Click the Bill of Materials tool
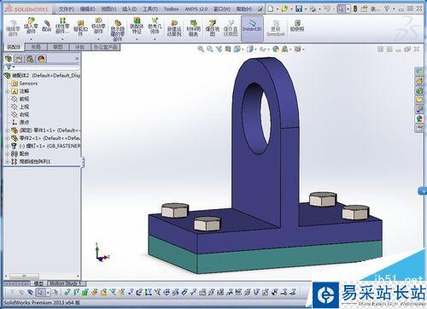Screen dimensions: 427x309 (193, 28)
